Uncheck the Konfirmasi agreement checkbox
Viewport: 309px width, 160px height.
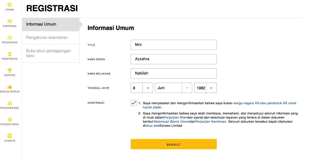click(x=134, y=103)
